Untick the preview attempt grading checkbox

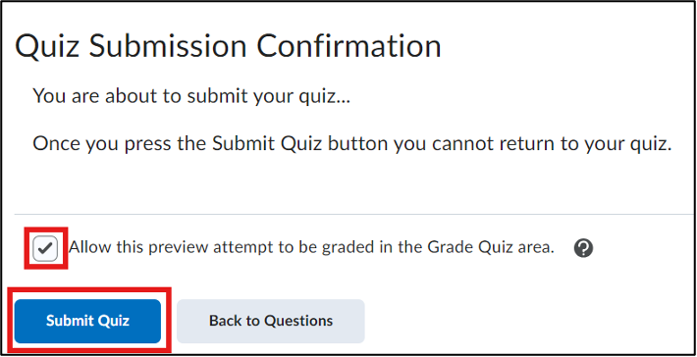tap(45, 249)
